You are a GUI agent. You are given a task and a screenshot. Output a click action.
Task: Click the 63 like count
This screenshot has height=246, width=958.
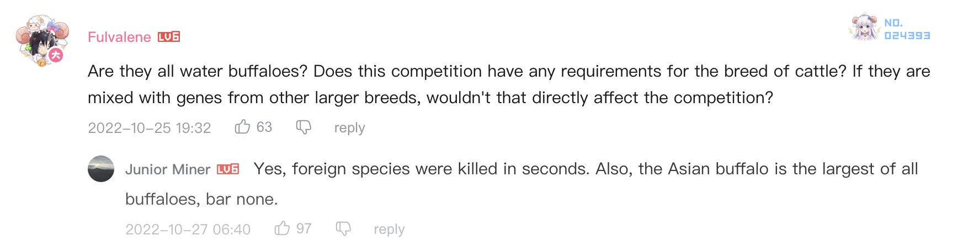pos(264,127)
